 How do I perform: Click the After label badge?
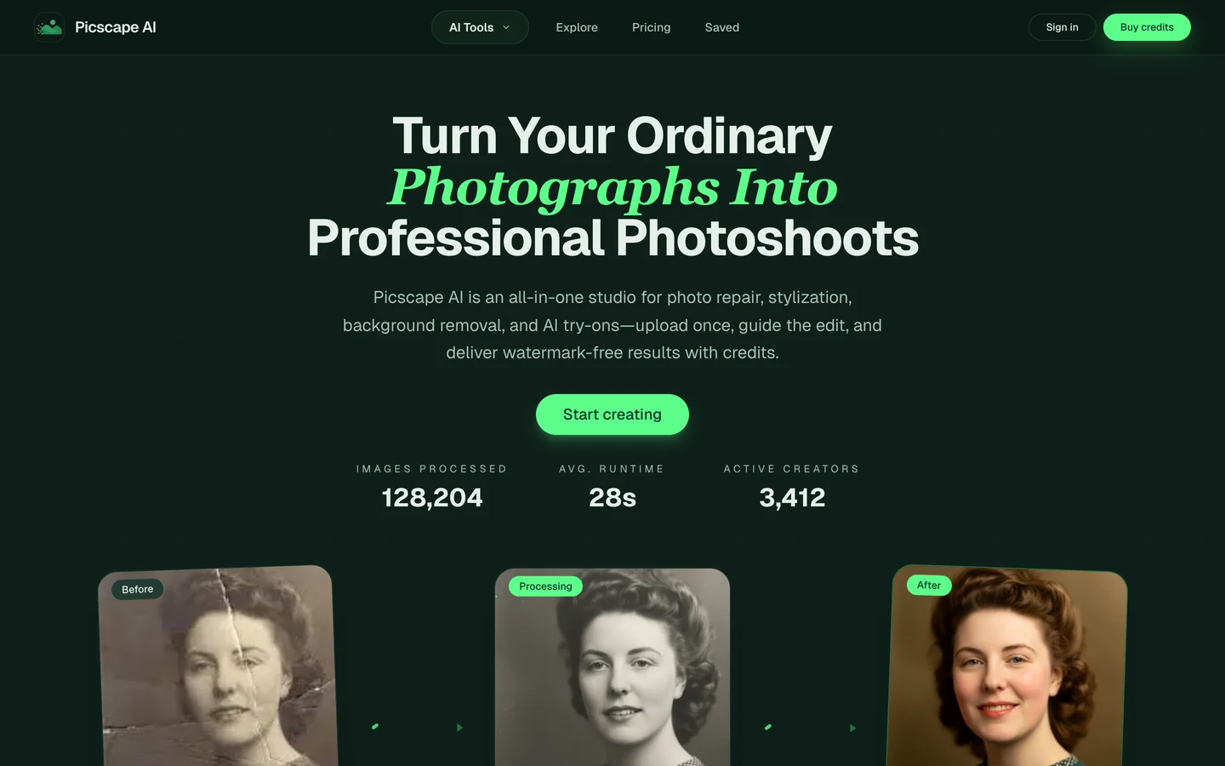[929, 585]
